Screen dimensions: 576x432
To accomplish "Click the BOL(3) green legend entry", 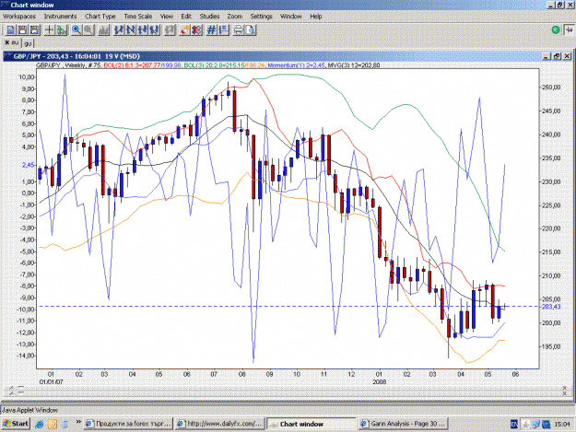I will (x=225, y=65).
